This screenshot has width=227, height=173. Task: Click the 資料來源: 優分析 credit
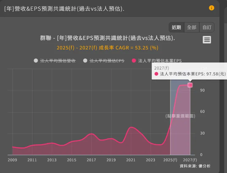pyautogui.click(x=195, y=166)
